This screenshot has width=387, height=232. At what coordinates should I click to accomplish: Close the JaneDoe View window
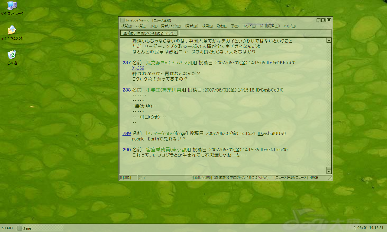[329, 20]
